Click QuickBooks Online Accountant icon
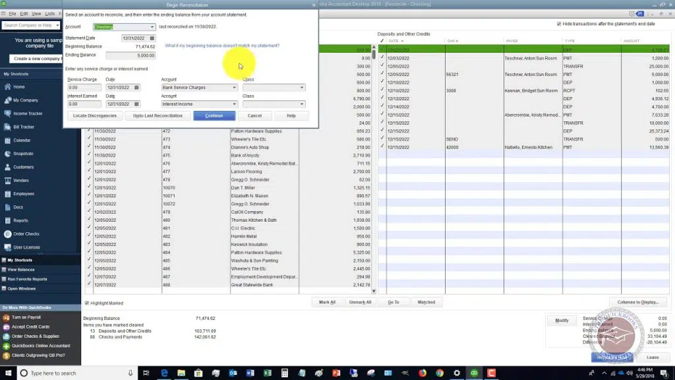The width and height of the screenshot is (675, 380). (x=6, y=346)
